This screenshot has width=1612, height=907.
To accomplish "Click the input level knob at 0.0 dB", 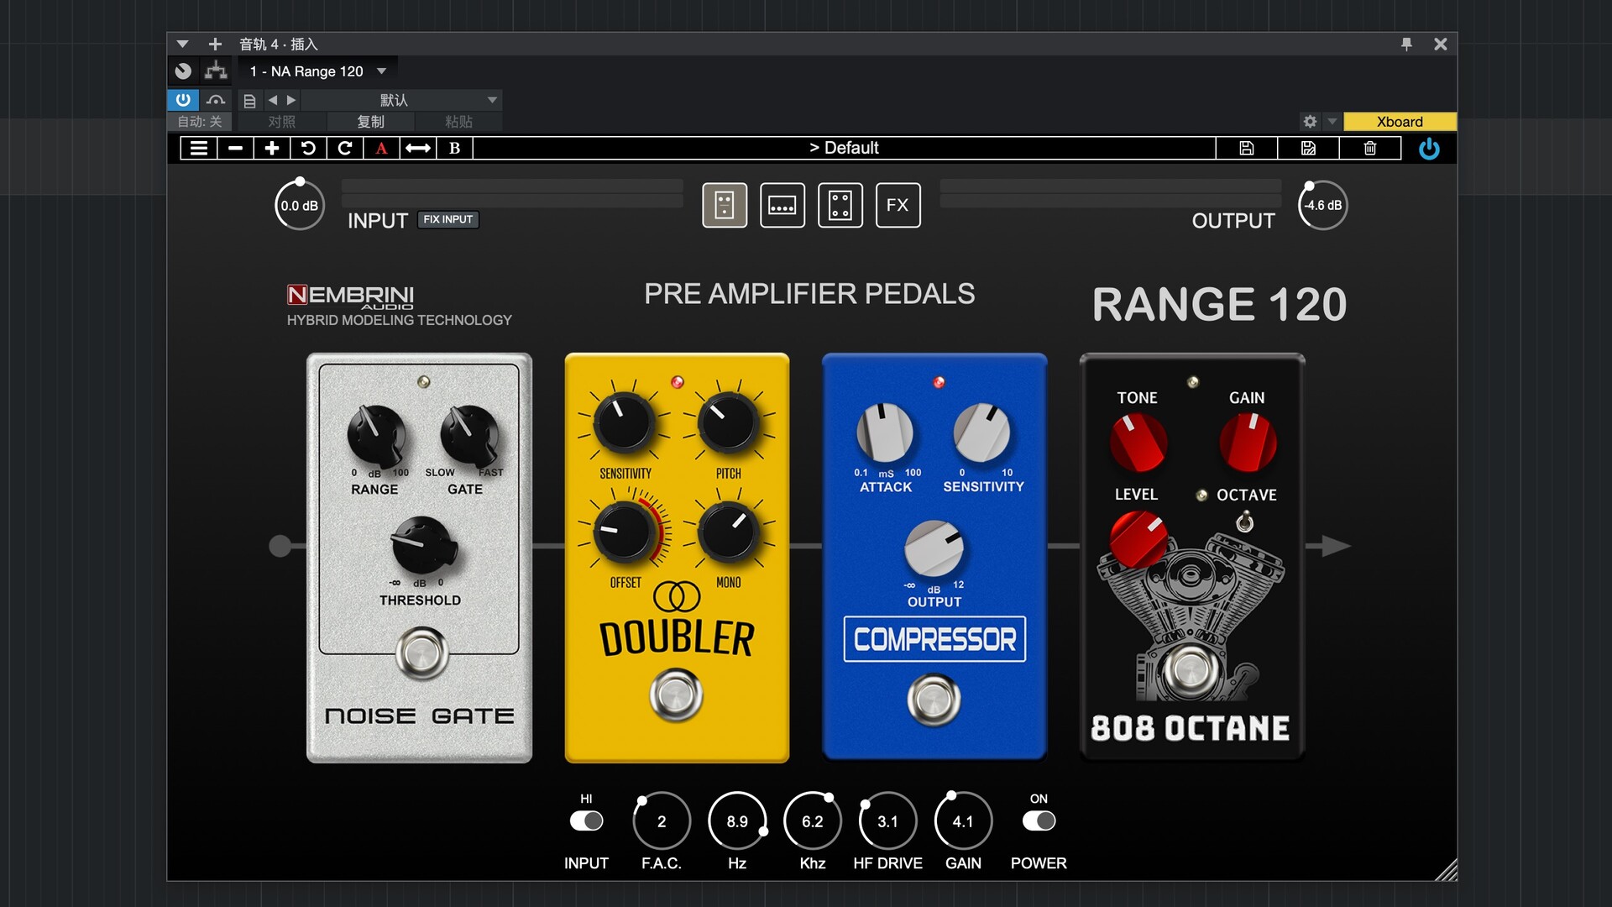I will (x=300, y=206).
